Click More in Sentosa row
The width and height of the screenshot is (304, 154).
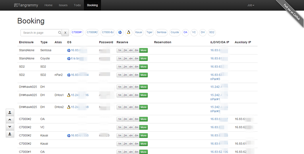click(x=144, y=51)
